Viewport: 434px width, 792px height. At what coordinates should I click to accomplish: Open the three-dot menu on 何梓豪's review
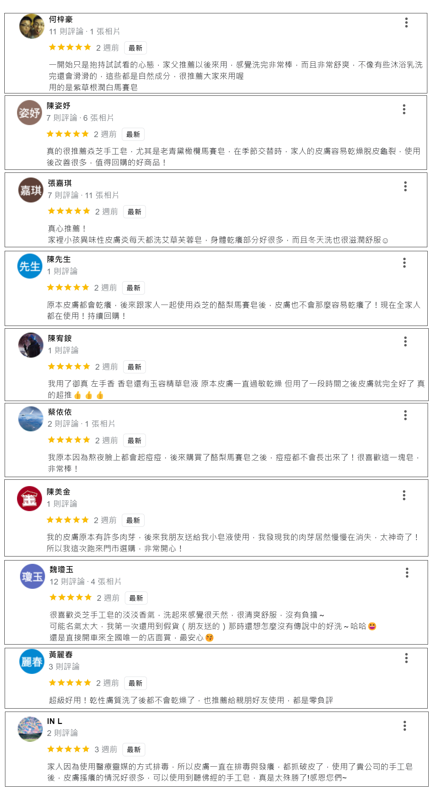pyautogui.click(x=406, y=22)
